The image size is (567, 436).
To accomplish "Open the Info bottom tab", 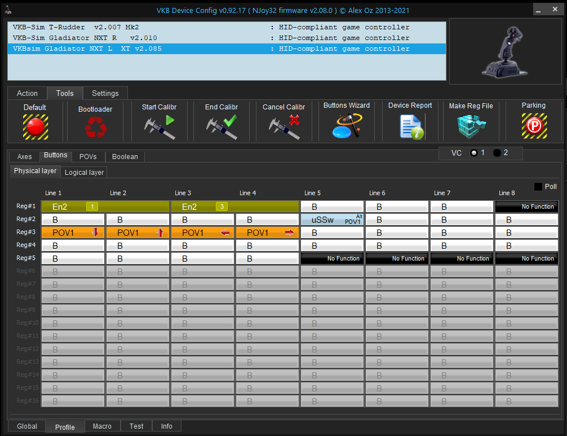I will pyautogui.click(x=166, y=426).
